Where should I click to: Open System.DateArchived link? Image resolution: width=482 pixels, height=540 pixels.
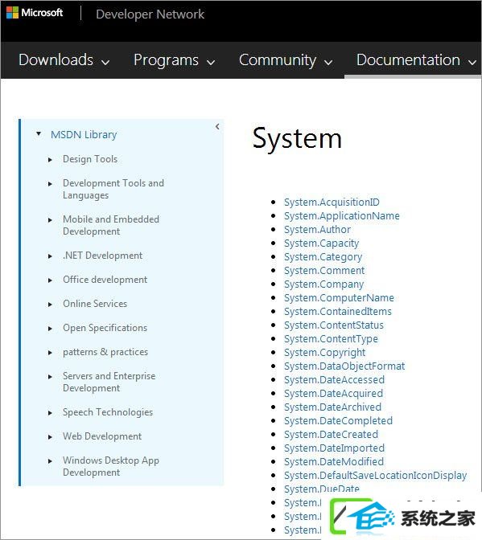(332, 407)
